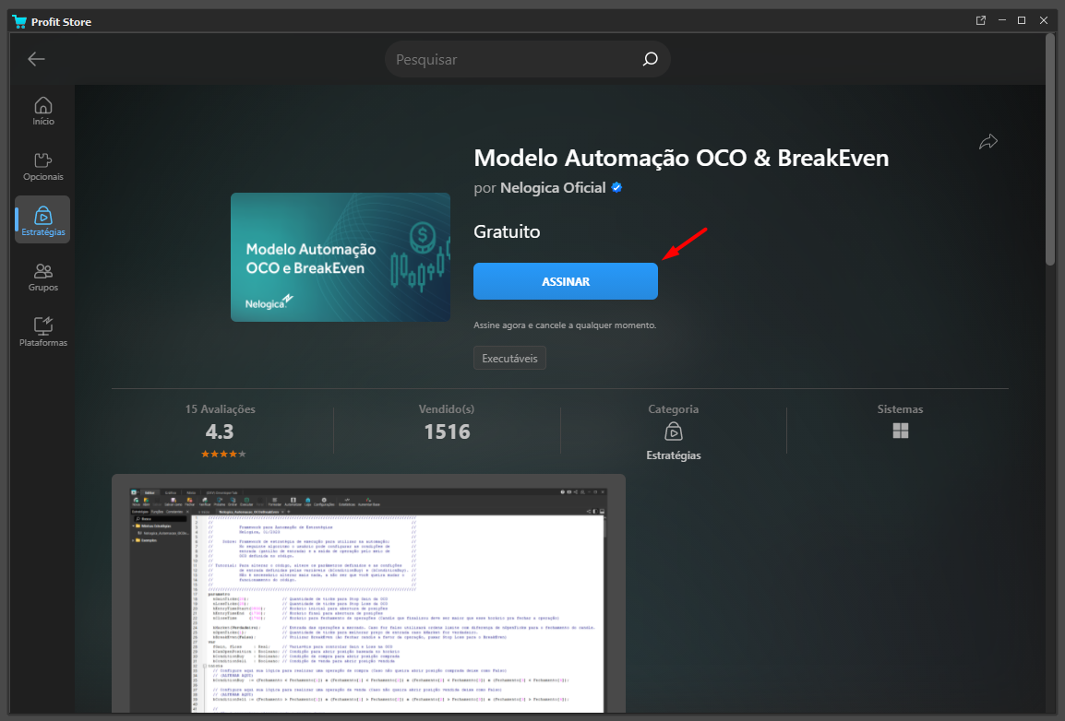Click the Gratuito price text
The height and width of the screenshot is (721, 1065).
(x=507, y=231)
